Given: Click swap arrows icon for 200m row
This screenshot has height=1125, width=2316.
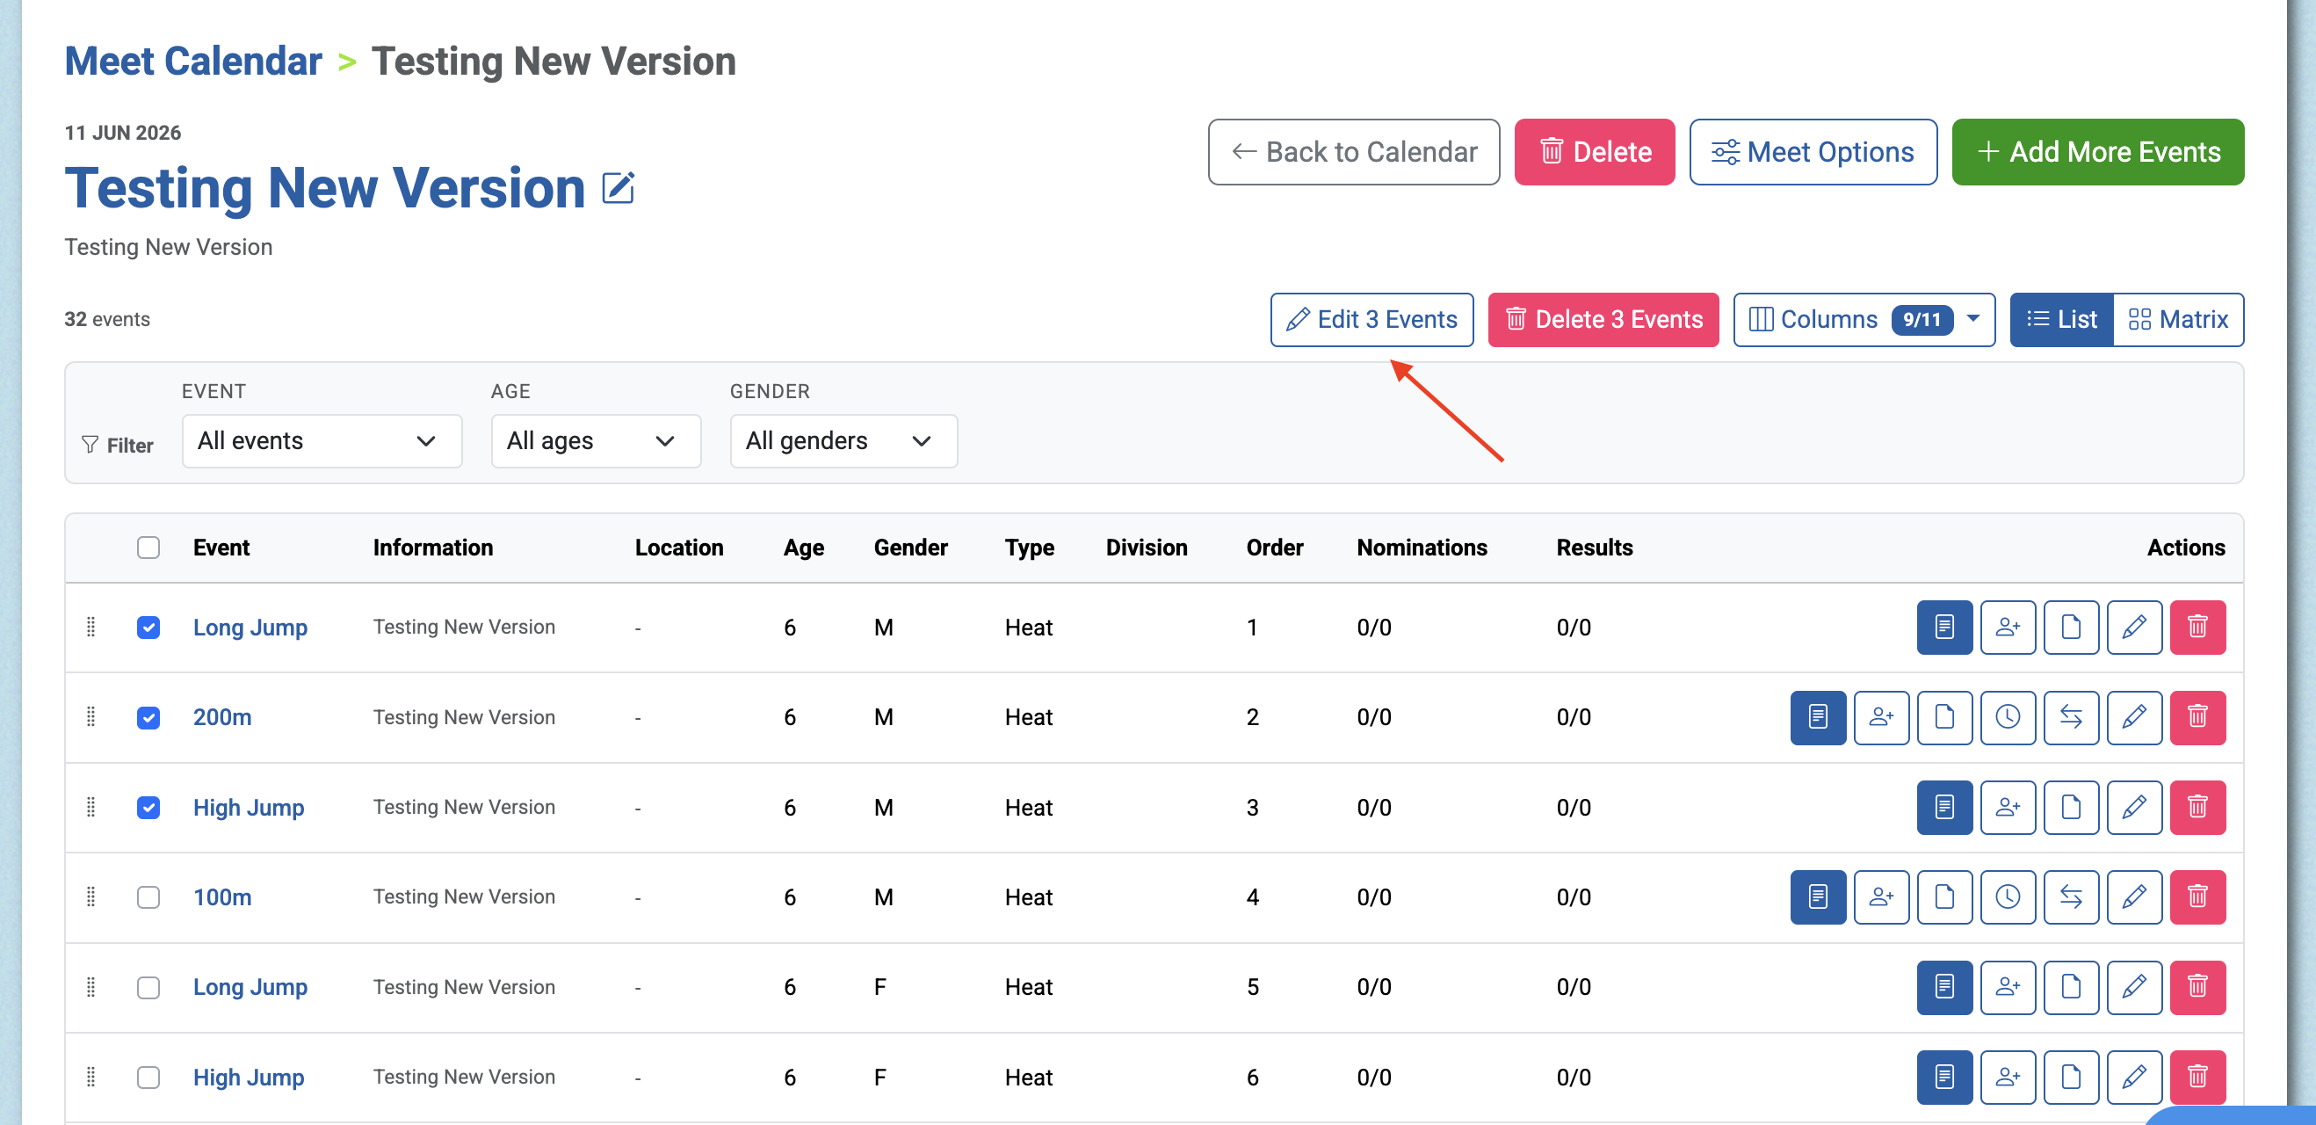Looking at the screenshot, I should pos(2071,716).
